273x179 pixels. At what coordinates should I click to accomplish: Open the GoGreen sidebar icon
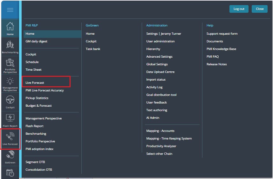coord(10,157)
